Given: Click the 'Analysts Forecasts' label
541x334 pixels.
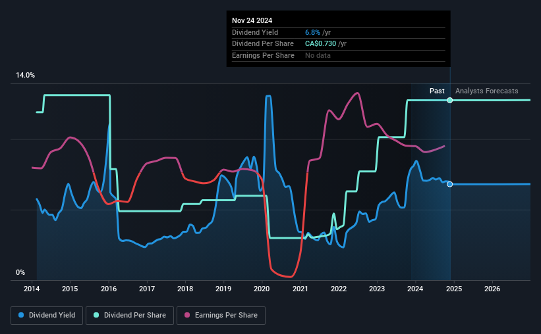Looking at the screenshot, I should 486,91.
